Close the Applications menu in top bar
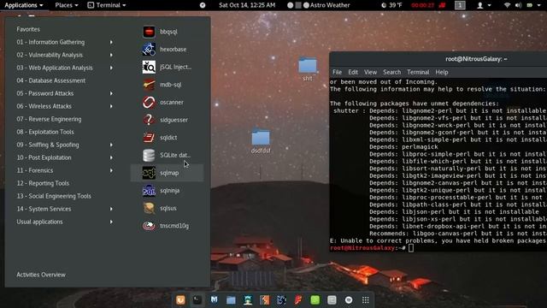547x308 pixels. [x=24, y=5]
